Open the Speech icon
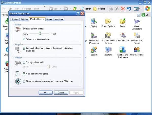The image size is (152, 115). tap(94, 51)
